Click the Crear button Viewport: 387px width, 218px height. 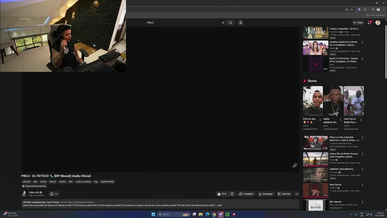pyautogui.click(x=358, y=22)
